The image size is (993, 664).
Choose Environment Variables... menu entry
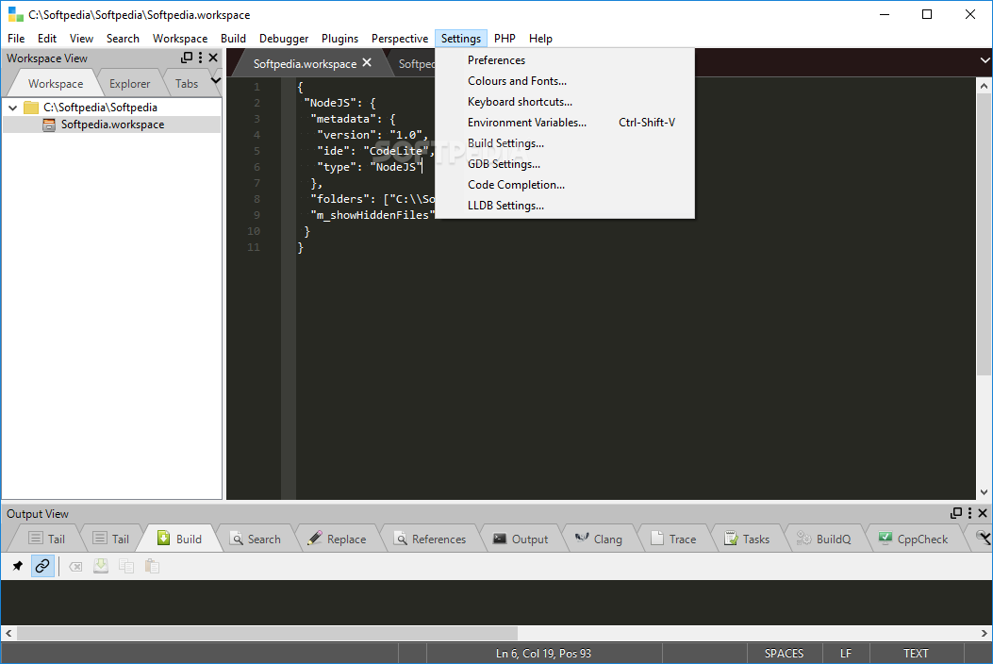coord(565,123)
